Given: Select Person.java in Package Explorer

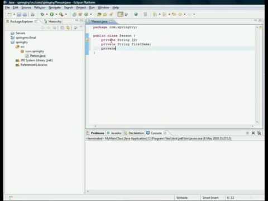Looking at the screenshot, I should [36, 56].
